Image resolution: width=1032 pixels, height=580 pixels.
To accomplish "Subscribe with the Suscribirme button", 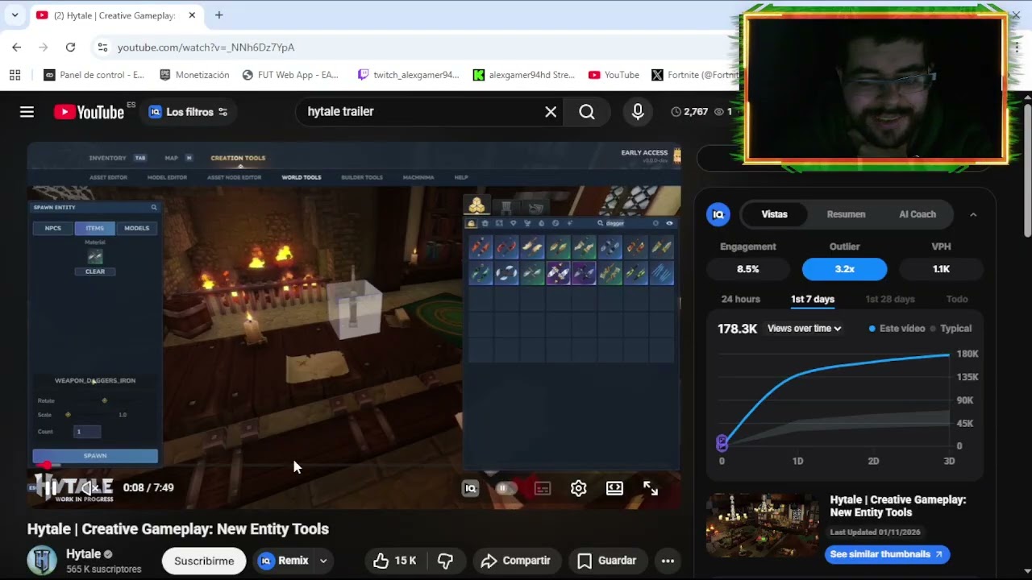I will pos(204,561).
